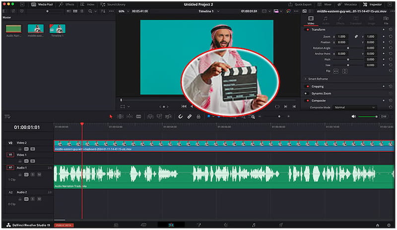Click the zoom link icon between X and Y

356,37
